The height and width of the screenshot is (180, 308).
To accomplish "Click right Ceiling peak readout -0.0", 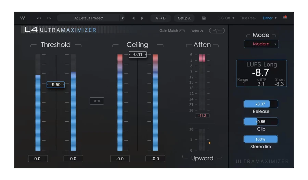I will point(155,159).
